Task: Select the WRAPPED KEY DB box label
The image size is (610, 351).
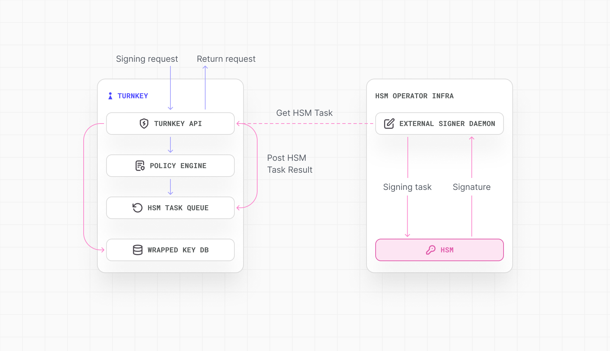Action: [178, 250]
